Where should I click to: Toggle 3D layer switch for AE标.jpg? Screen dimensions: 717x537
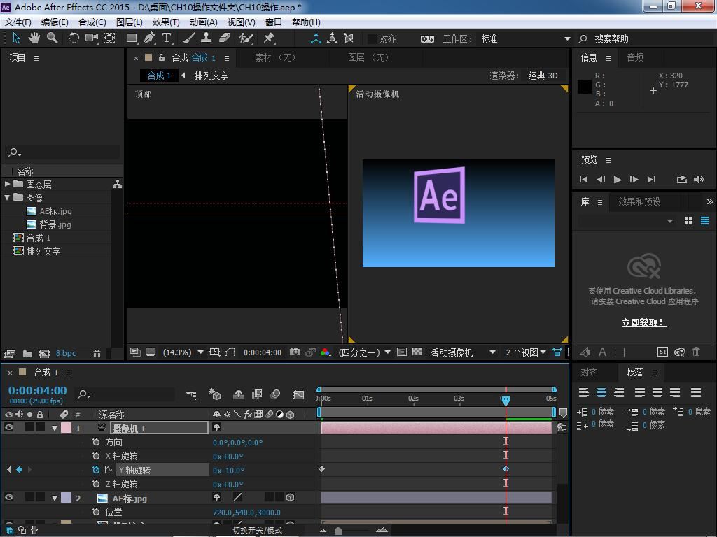[290, 498]
